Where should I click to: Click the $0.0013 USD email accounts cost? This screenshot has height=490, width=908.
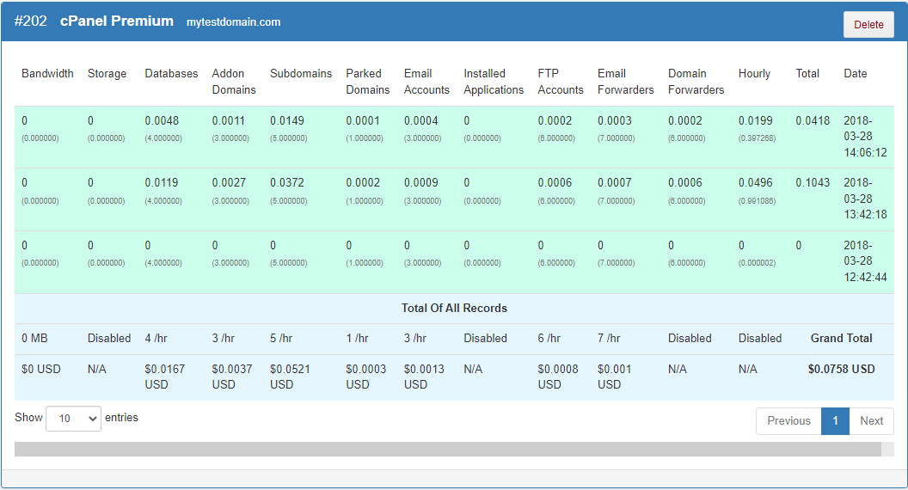[424, 377]
